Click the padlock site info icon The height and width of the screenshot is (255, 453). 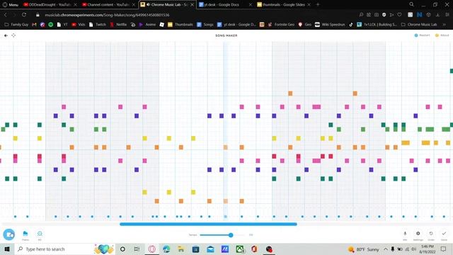pos(38,15)
